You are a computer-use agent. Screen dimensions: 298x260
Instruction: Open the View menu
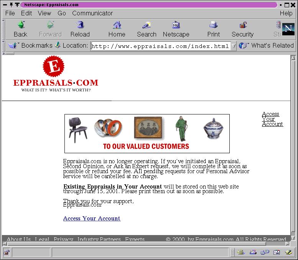pos(44,13)
